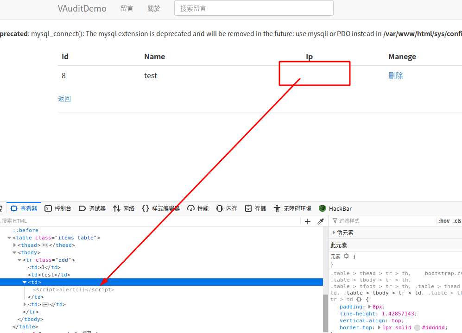
Task: Toggle the :hov pseudo-class panel
Action: pyautogui.click(x=443, y=221)
